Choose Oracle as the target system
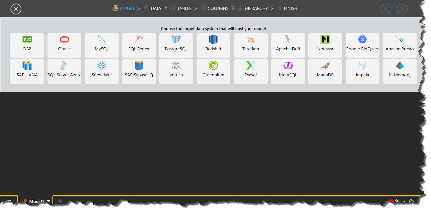431x212 pixels. [x=64, y=45]
